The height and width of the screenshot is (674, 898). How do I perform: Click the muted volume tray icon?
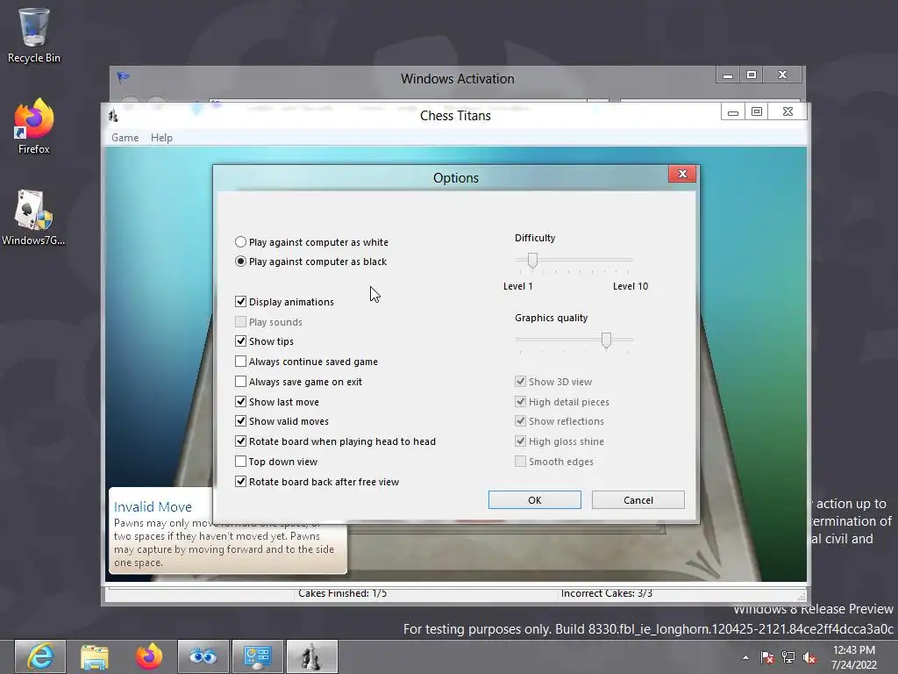pyautogui.click(x=809, y=657)
